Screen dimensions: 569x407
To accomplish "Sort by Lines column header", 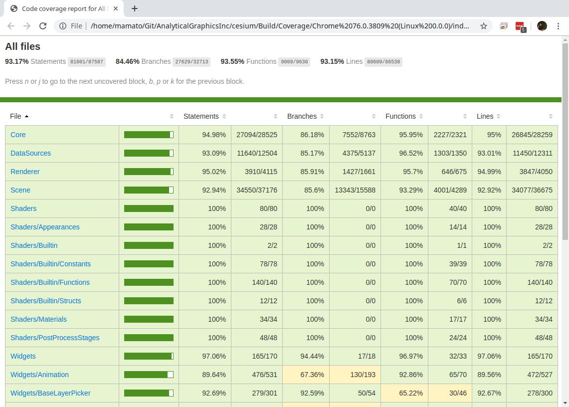I will click(488, 116).
